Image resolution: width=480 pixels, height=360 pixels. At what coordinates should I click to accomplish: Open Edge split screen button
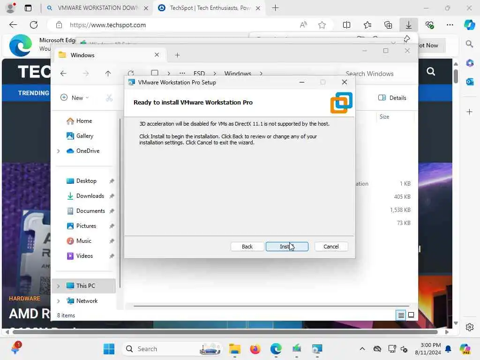(x=346, y=25)
